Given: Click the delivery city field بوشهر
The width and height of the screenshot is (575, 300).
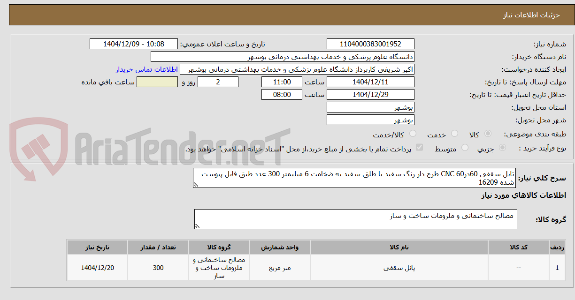Looking at the screenshot, I should tap(370, 120).
